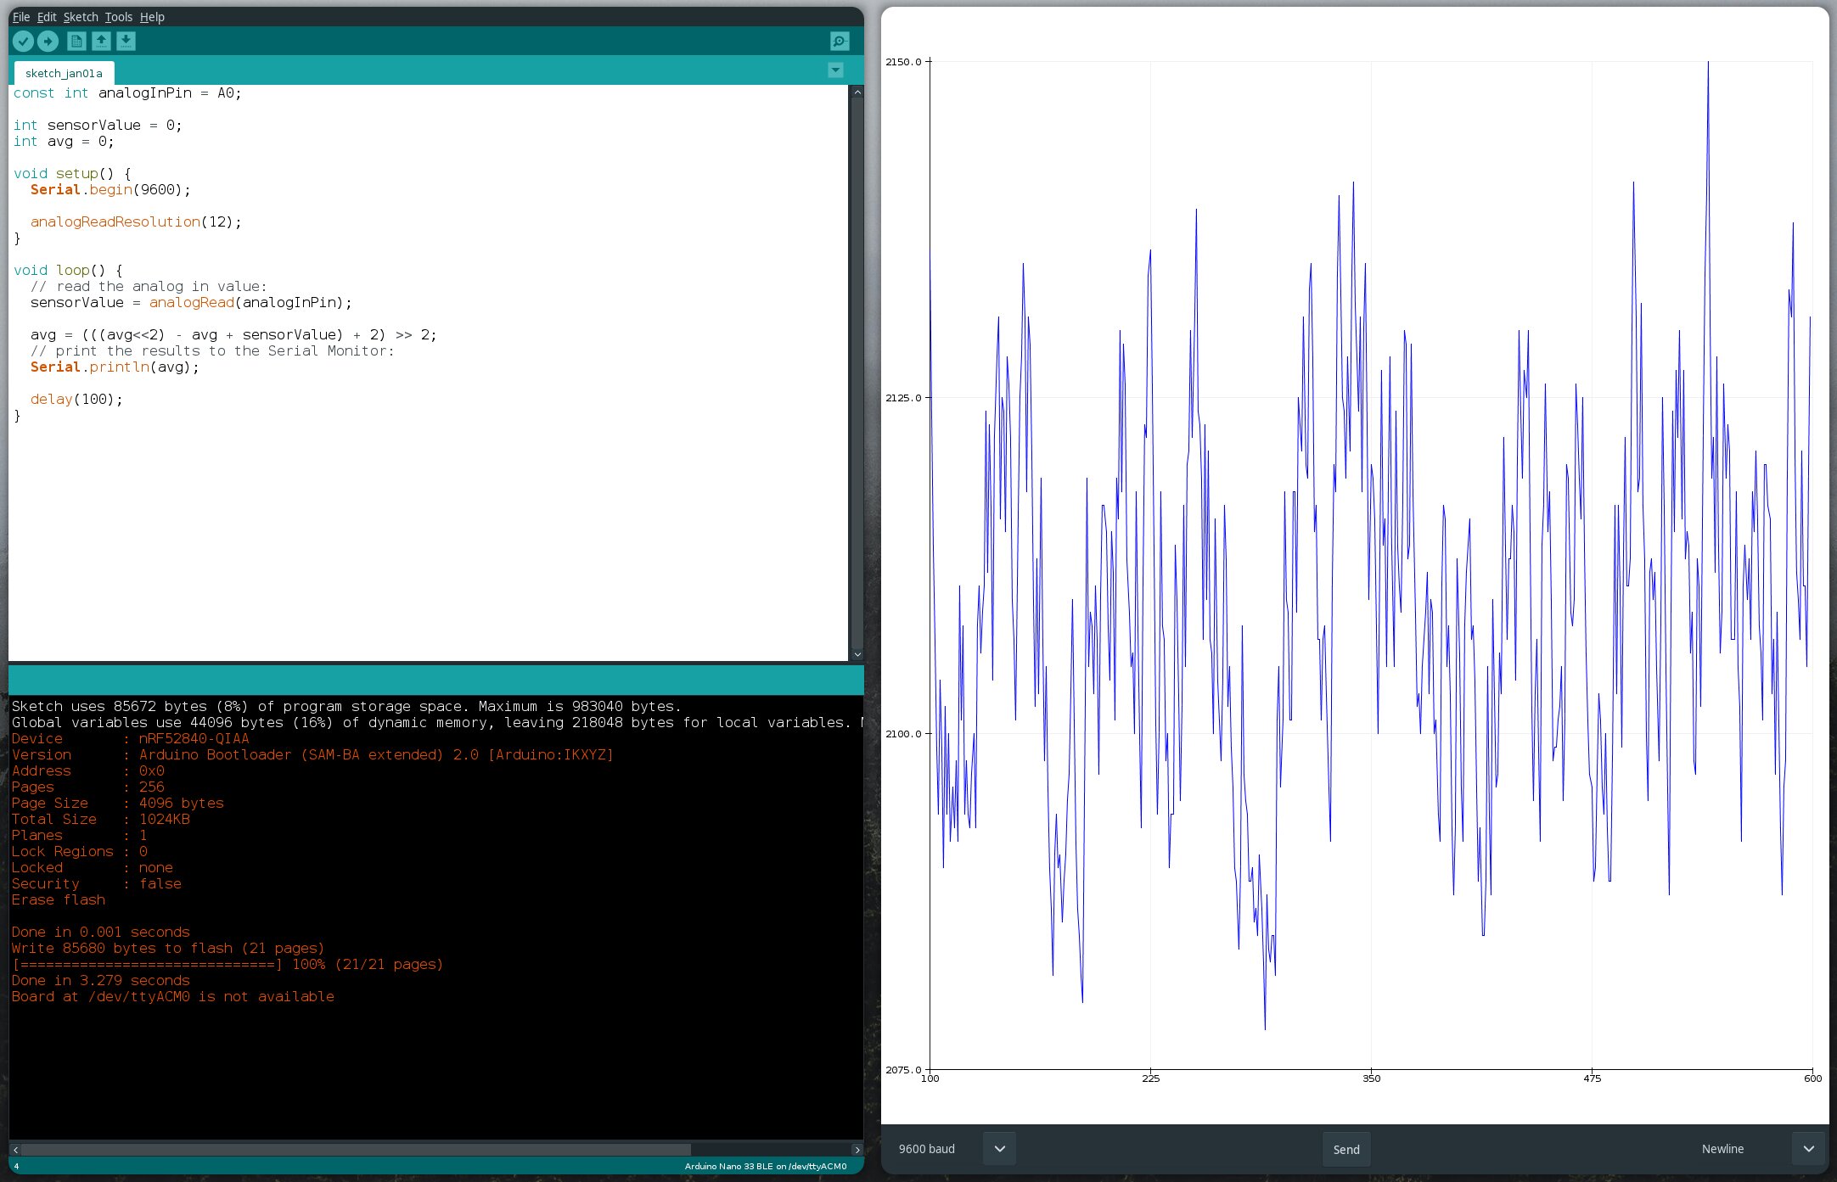1837x1182 pixels.
Task: Click the Open sketch icon
Action: click(x=101, y=41)
